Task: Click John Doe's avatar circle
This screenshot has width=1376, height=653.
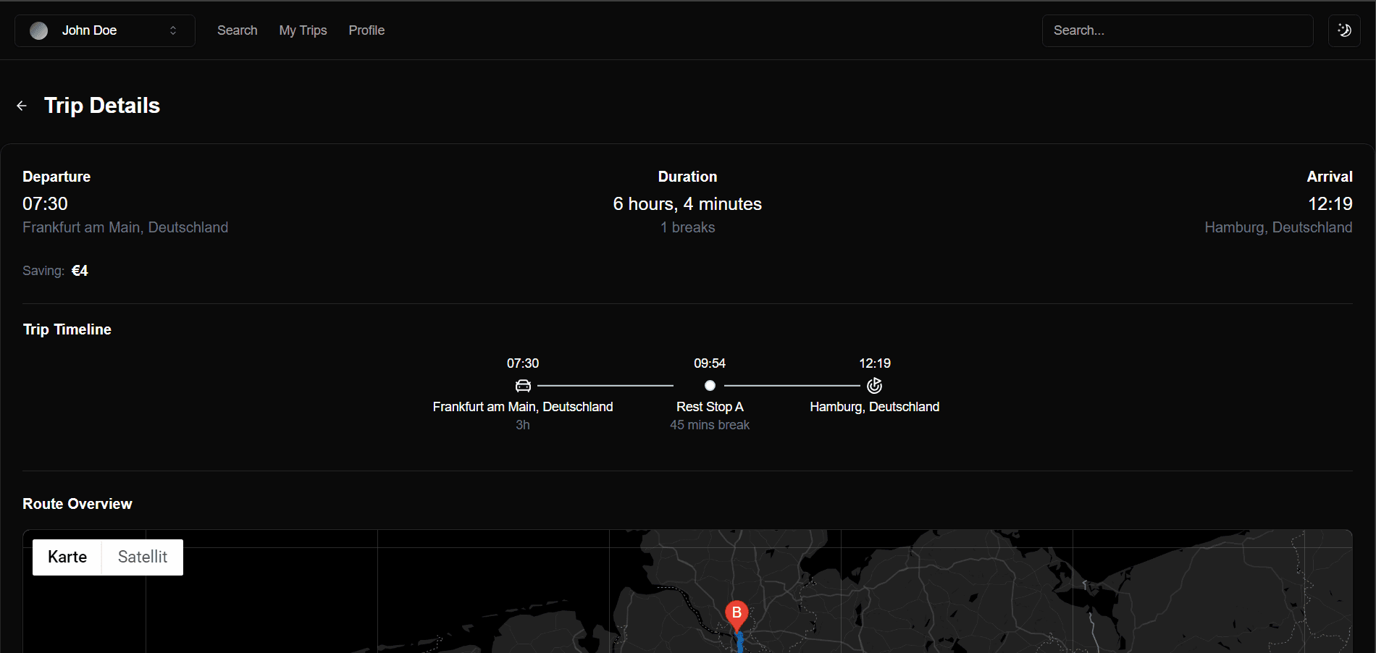Action: coord(39,30)
